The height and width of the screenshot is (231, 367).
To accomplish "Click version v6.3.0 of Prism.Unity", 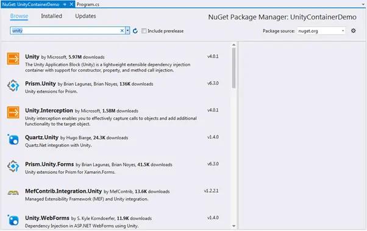I will [213, 83].
